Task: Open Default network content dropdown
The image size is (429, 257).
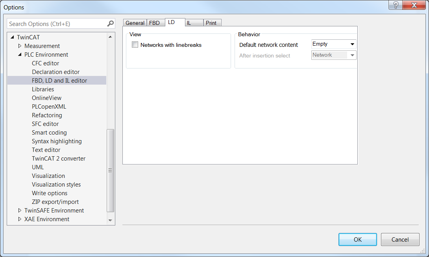Action: coord(334,44)
